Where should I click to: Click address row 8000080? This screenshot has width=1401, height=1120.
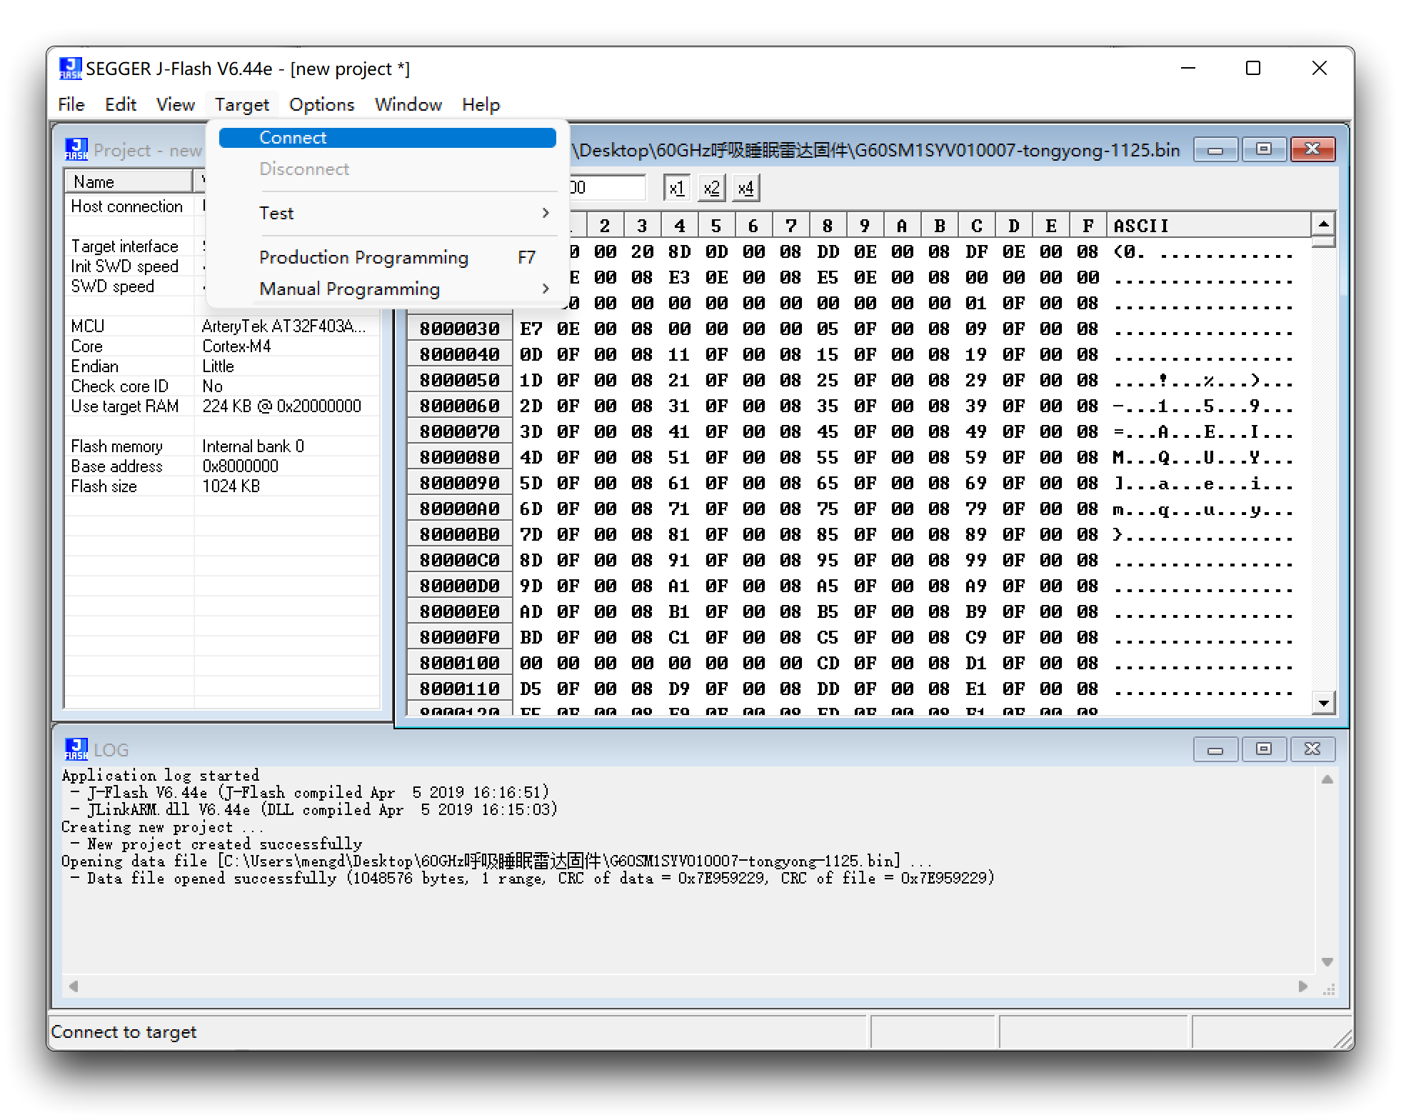460,457
